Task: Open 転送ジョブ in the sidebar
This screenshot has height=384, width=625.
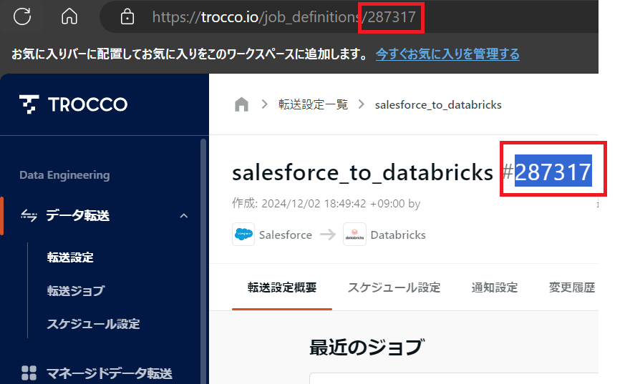Action: [x=76, y=291]
